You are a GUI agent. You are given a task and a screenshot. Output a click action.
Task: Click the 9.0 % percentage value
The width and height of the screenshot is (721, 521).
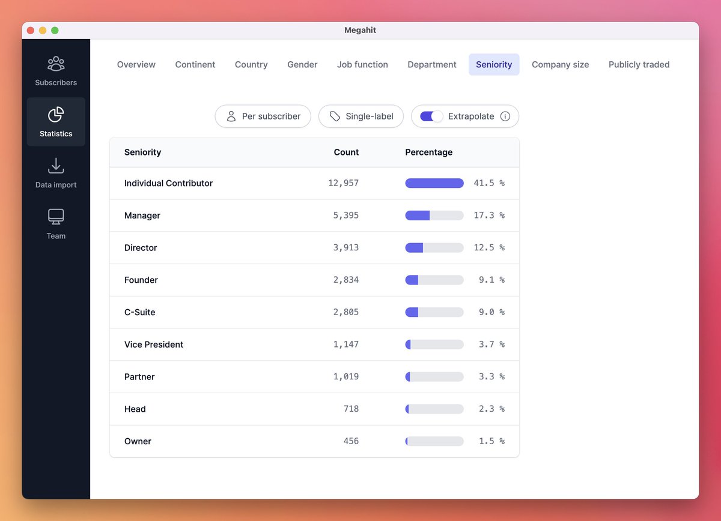491,313
